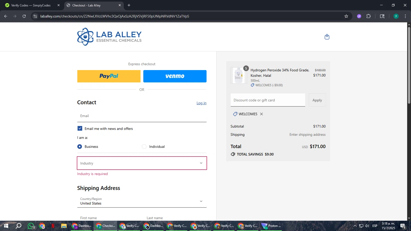Click the Discount code or gift card field
411x231 pixels.
click(x=268, y=100)
